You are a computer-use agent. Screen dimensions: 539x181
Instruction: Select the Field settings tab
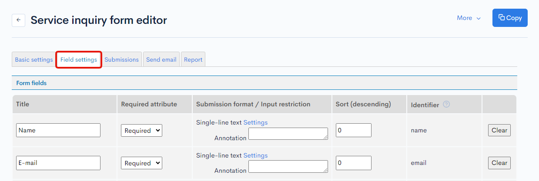point(79,59)
